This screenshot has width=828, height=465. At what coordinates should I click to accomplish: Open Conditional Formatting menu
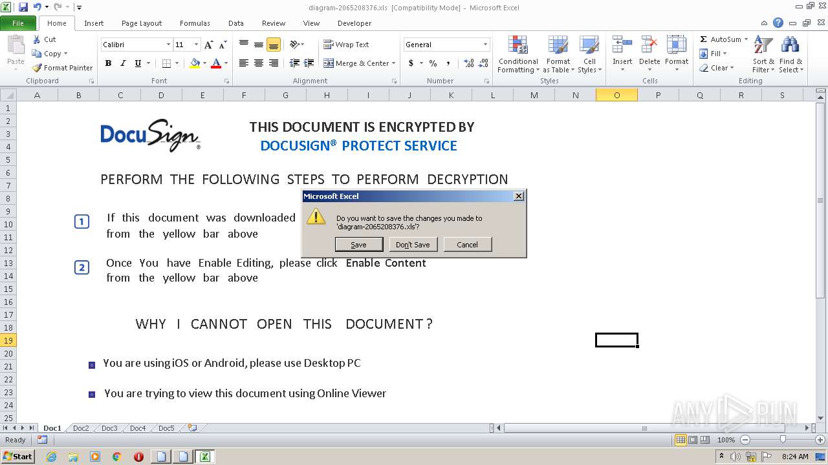click(518, 54)
